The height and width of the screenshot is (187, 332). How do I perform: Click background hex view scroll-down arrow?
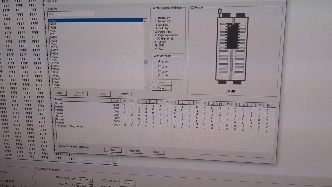click(115, 164)
